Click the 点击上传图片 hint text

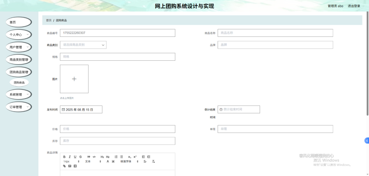67,98
